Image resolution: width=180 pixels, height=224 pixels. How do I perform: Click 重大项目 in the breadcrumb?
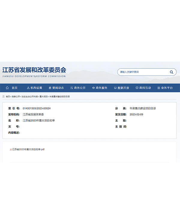(43, 97)
